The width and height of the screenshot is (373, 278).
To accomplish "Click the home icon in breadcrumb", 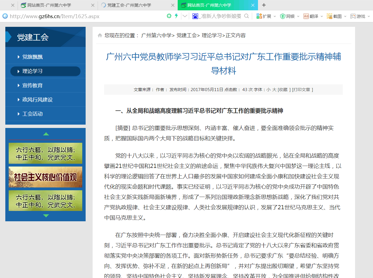I will coord(100,35).
